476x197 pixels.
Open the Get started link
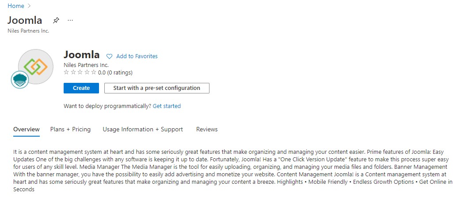click(167, 106)
